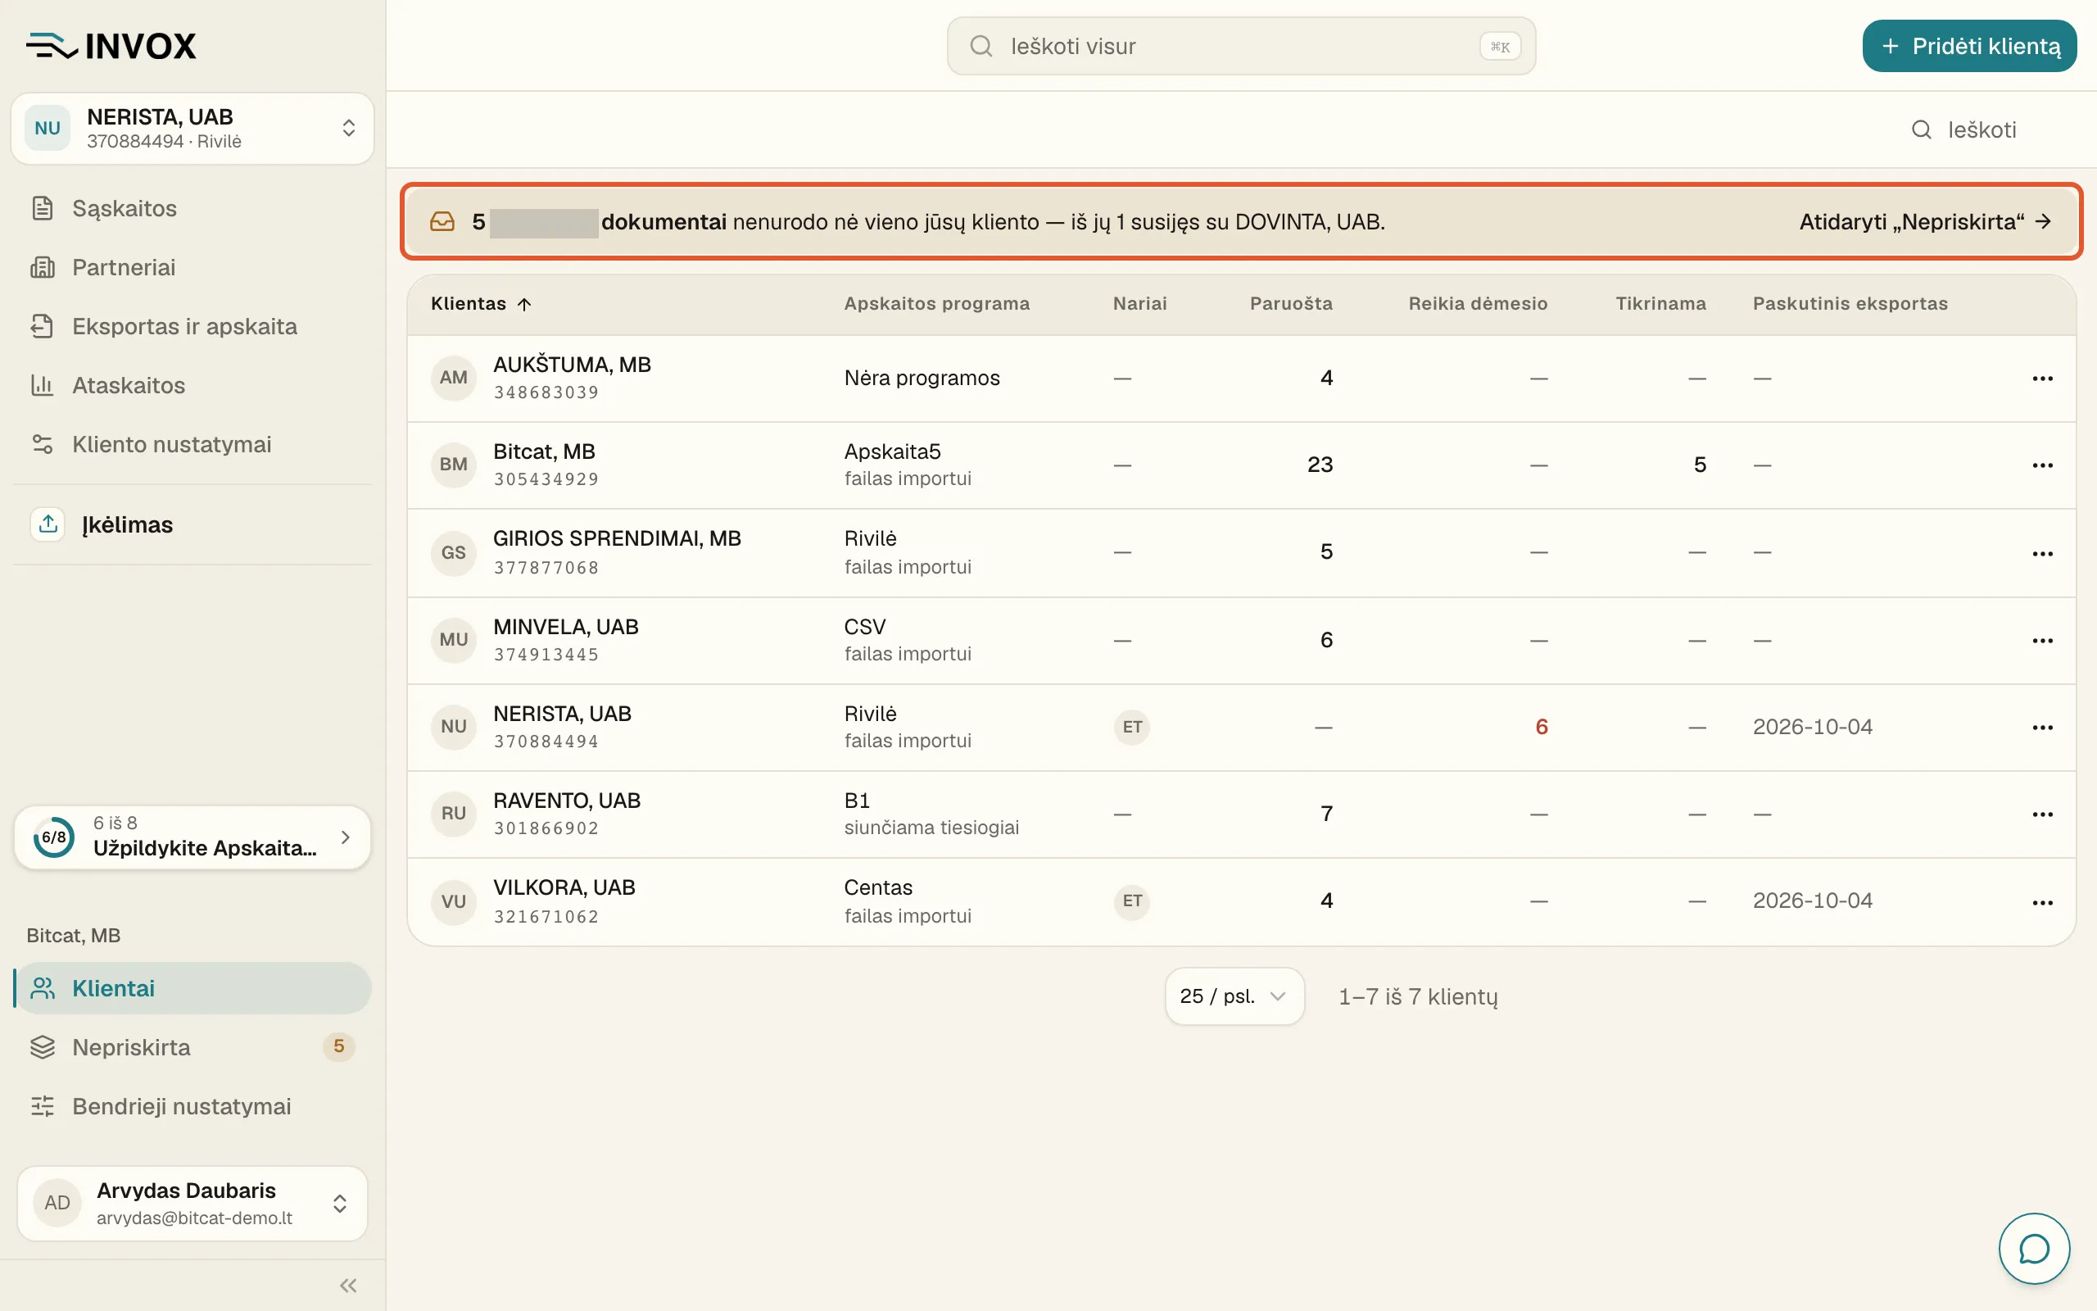Click the Nepriskirta count badge 5
Screen dimensions: 2097x1311
pos(339,1046)
